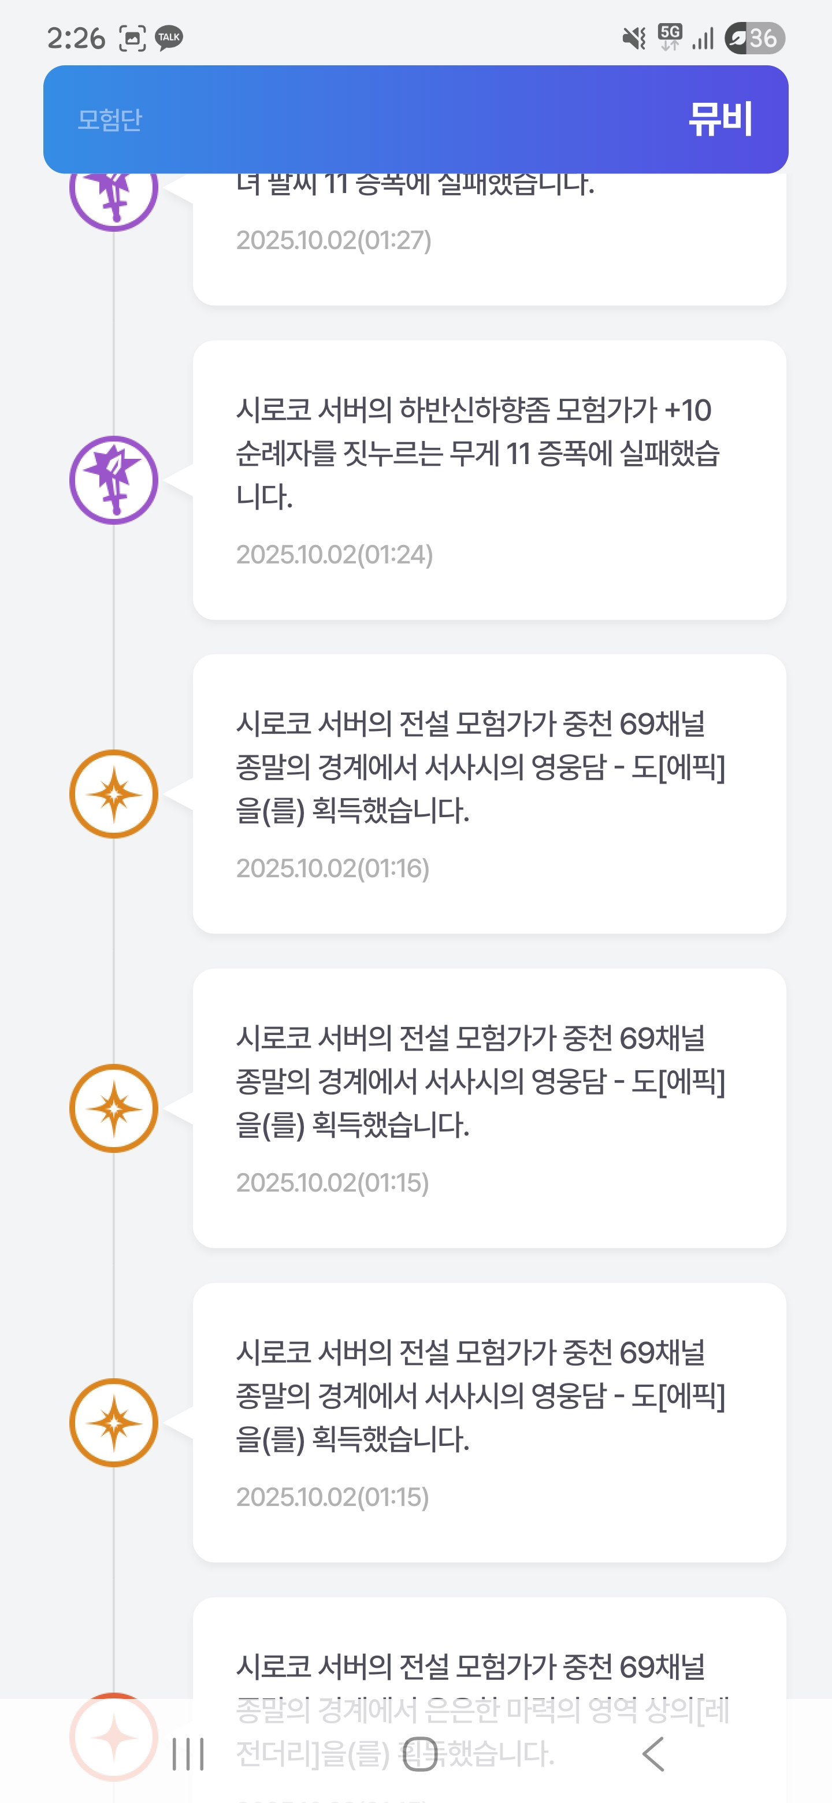
Task: Switch to the 모험단 tab
Action: tap(110, 120)
